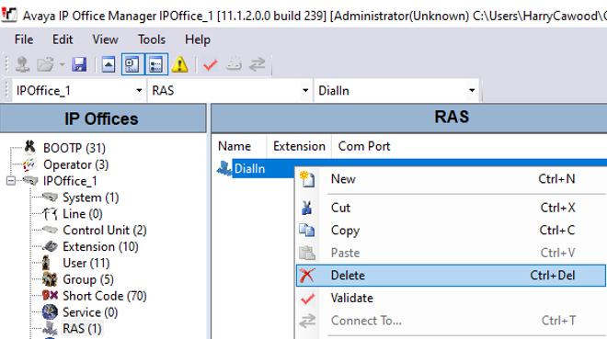The height and width of the screenshot is (339, 607).
Task: Open the Tools menu
Action: point(152,40)
